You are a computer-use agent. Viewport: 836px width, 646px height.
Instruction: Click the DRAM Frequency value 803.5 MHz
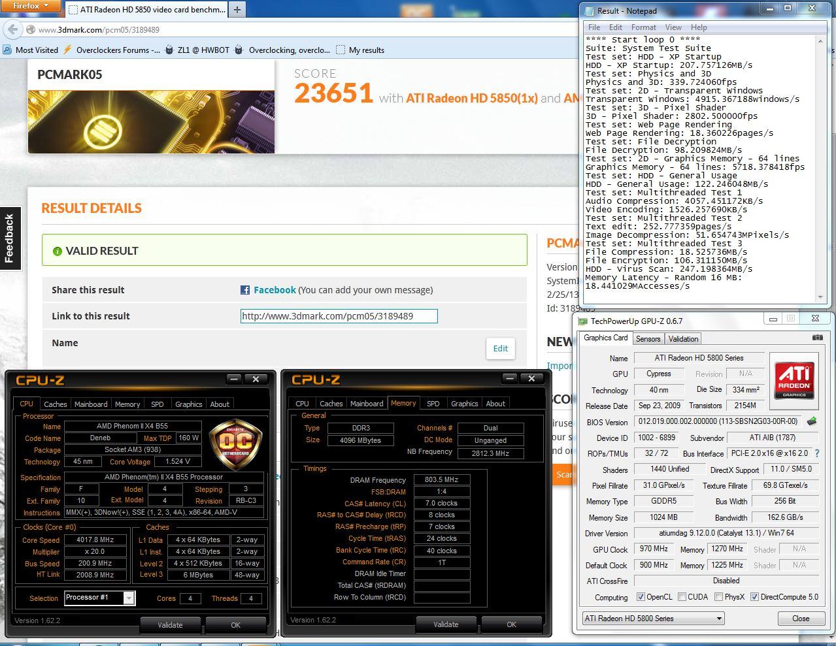[442, 479]
